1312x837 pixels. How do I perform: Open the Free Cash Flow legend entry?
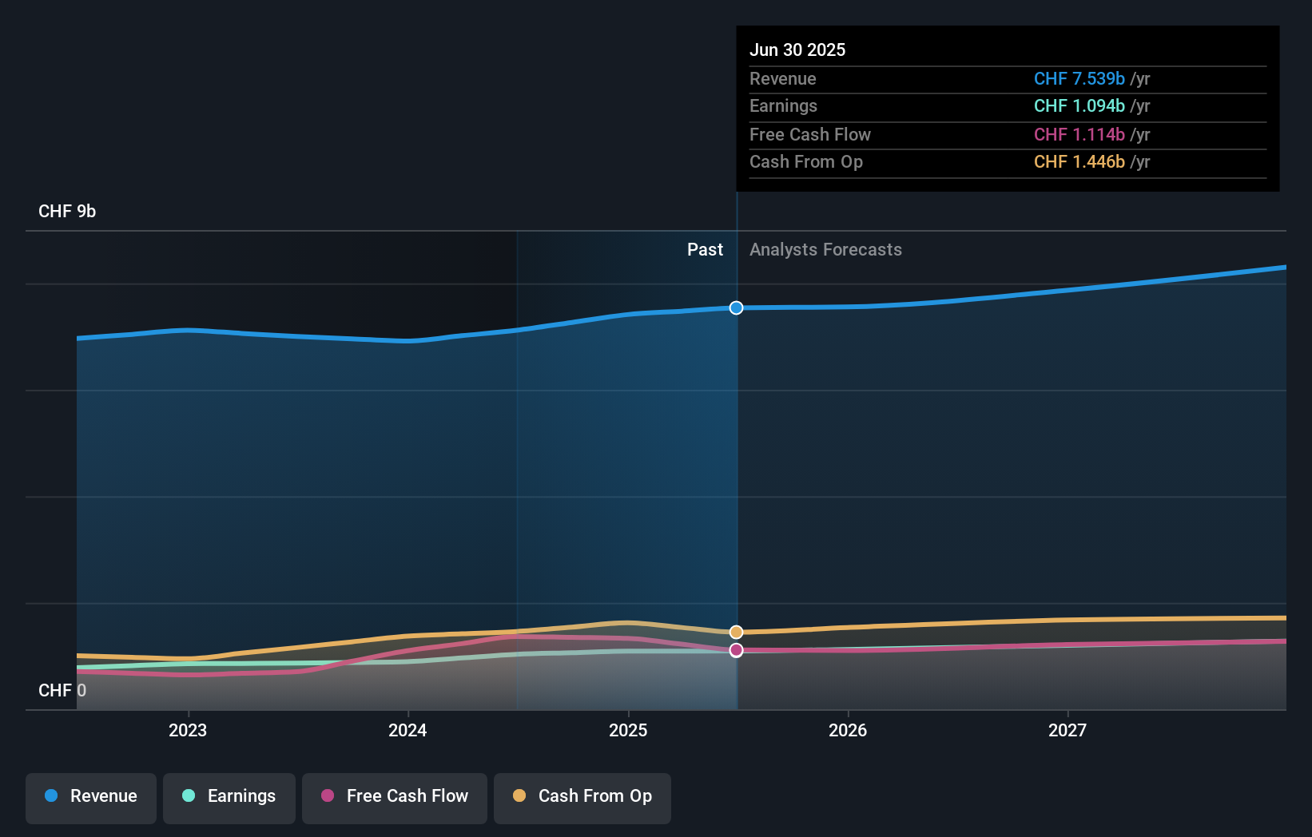click(394, 798)
